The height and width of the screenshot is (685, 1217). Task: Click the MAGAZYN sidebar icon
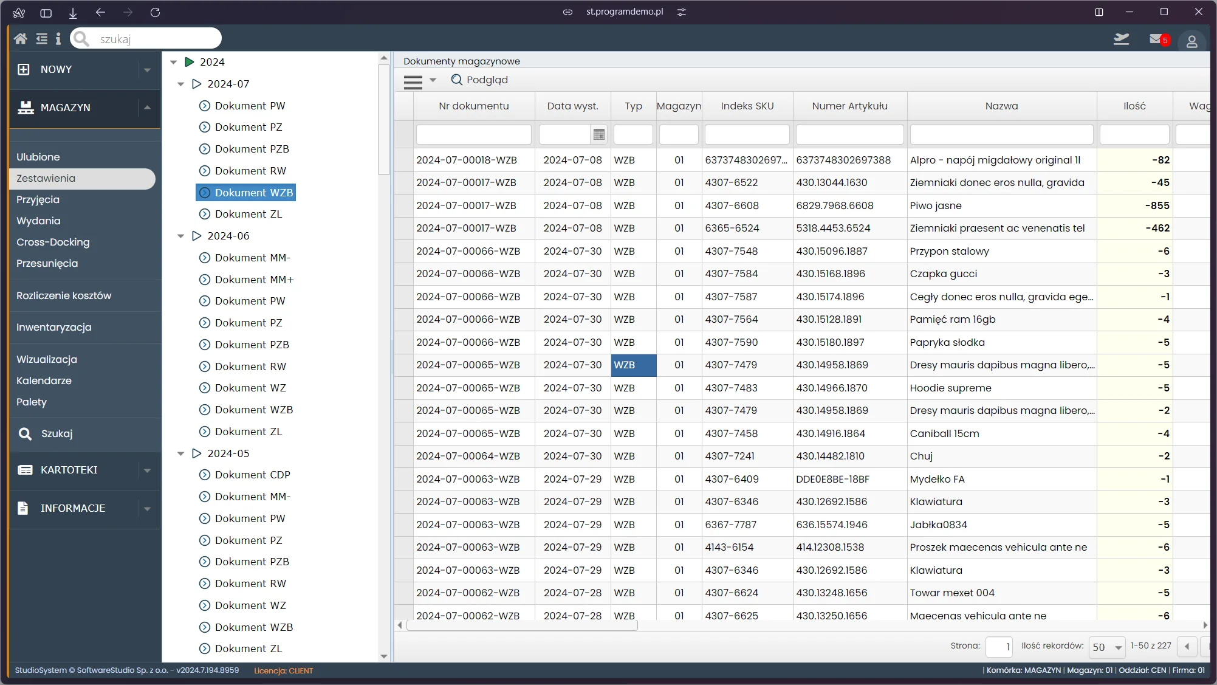[24, 107]
